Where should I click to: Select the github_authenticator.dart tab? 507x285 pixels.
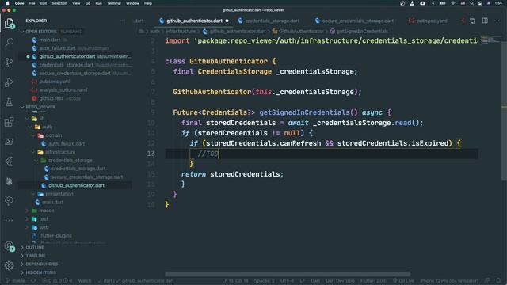click(194, 21)
